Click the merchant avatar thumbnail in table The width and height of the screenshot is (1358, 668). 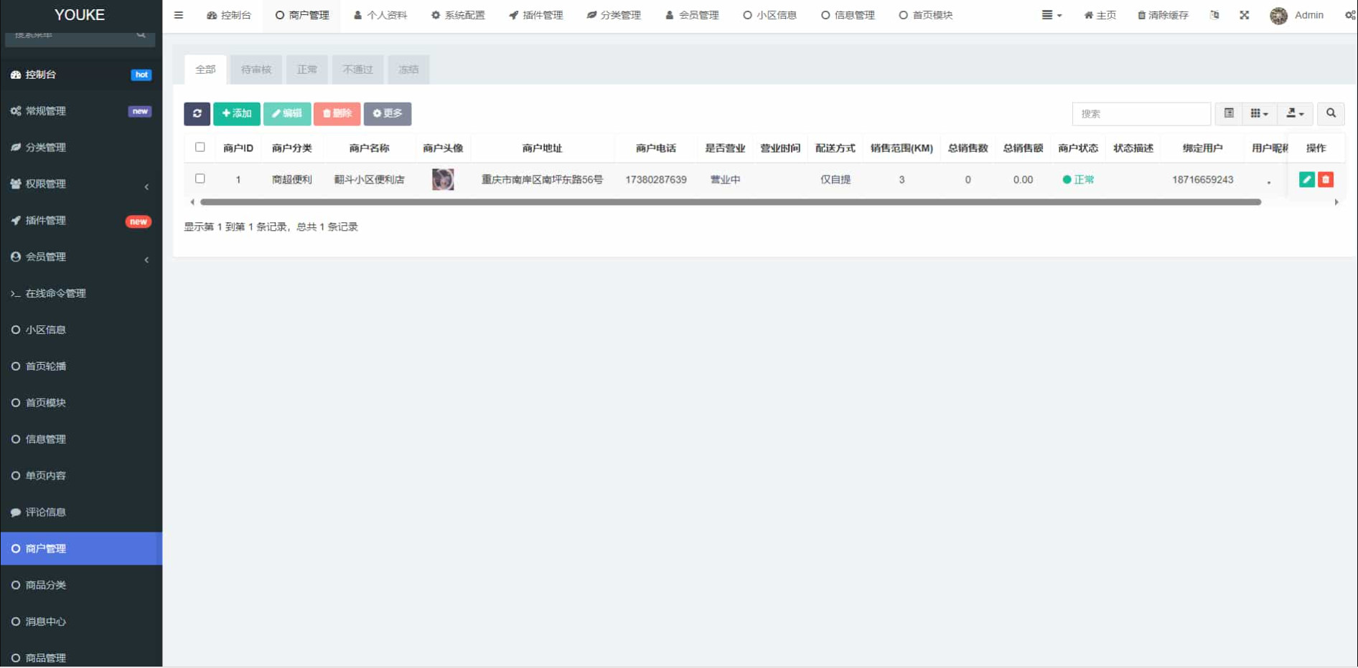point(443,179)
